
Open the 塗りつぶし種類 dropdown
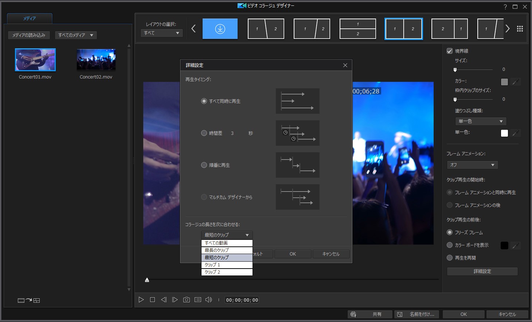pyautogui.click(x=481, y=121)
